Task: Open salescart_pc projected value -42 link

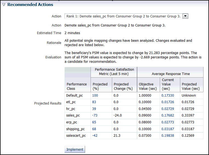Action: (x=95, y=135)
